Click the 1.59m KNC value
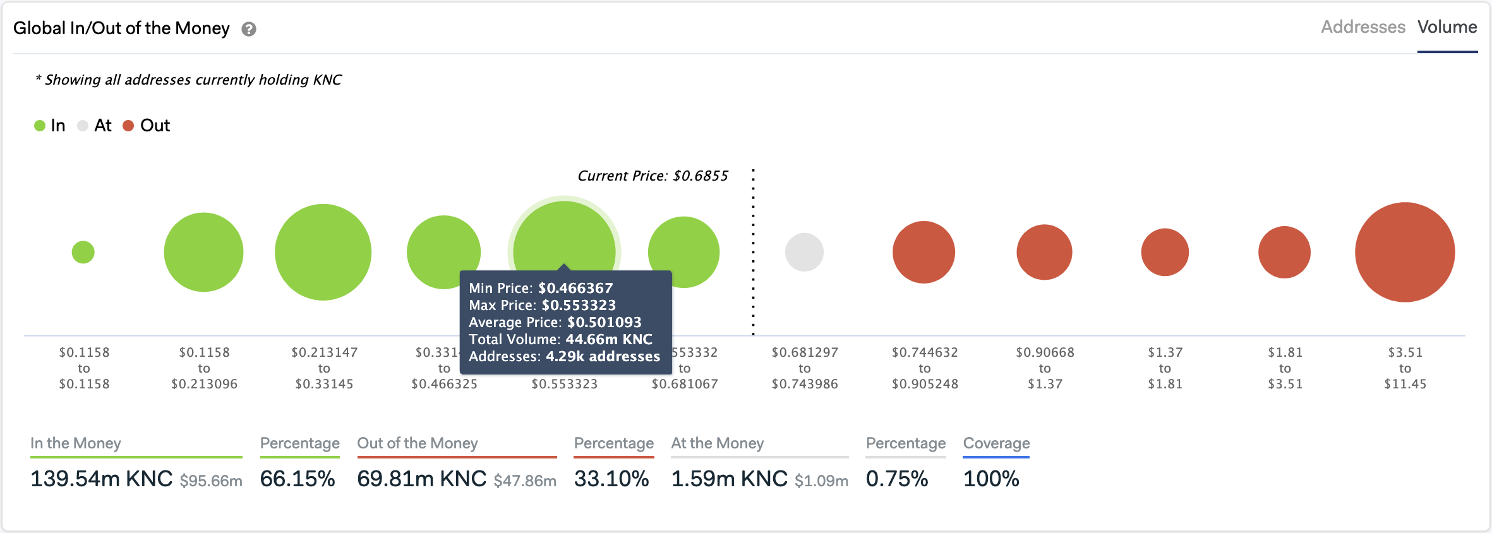 pos(730,479)
